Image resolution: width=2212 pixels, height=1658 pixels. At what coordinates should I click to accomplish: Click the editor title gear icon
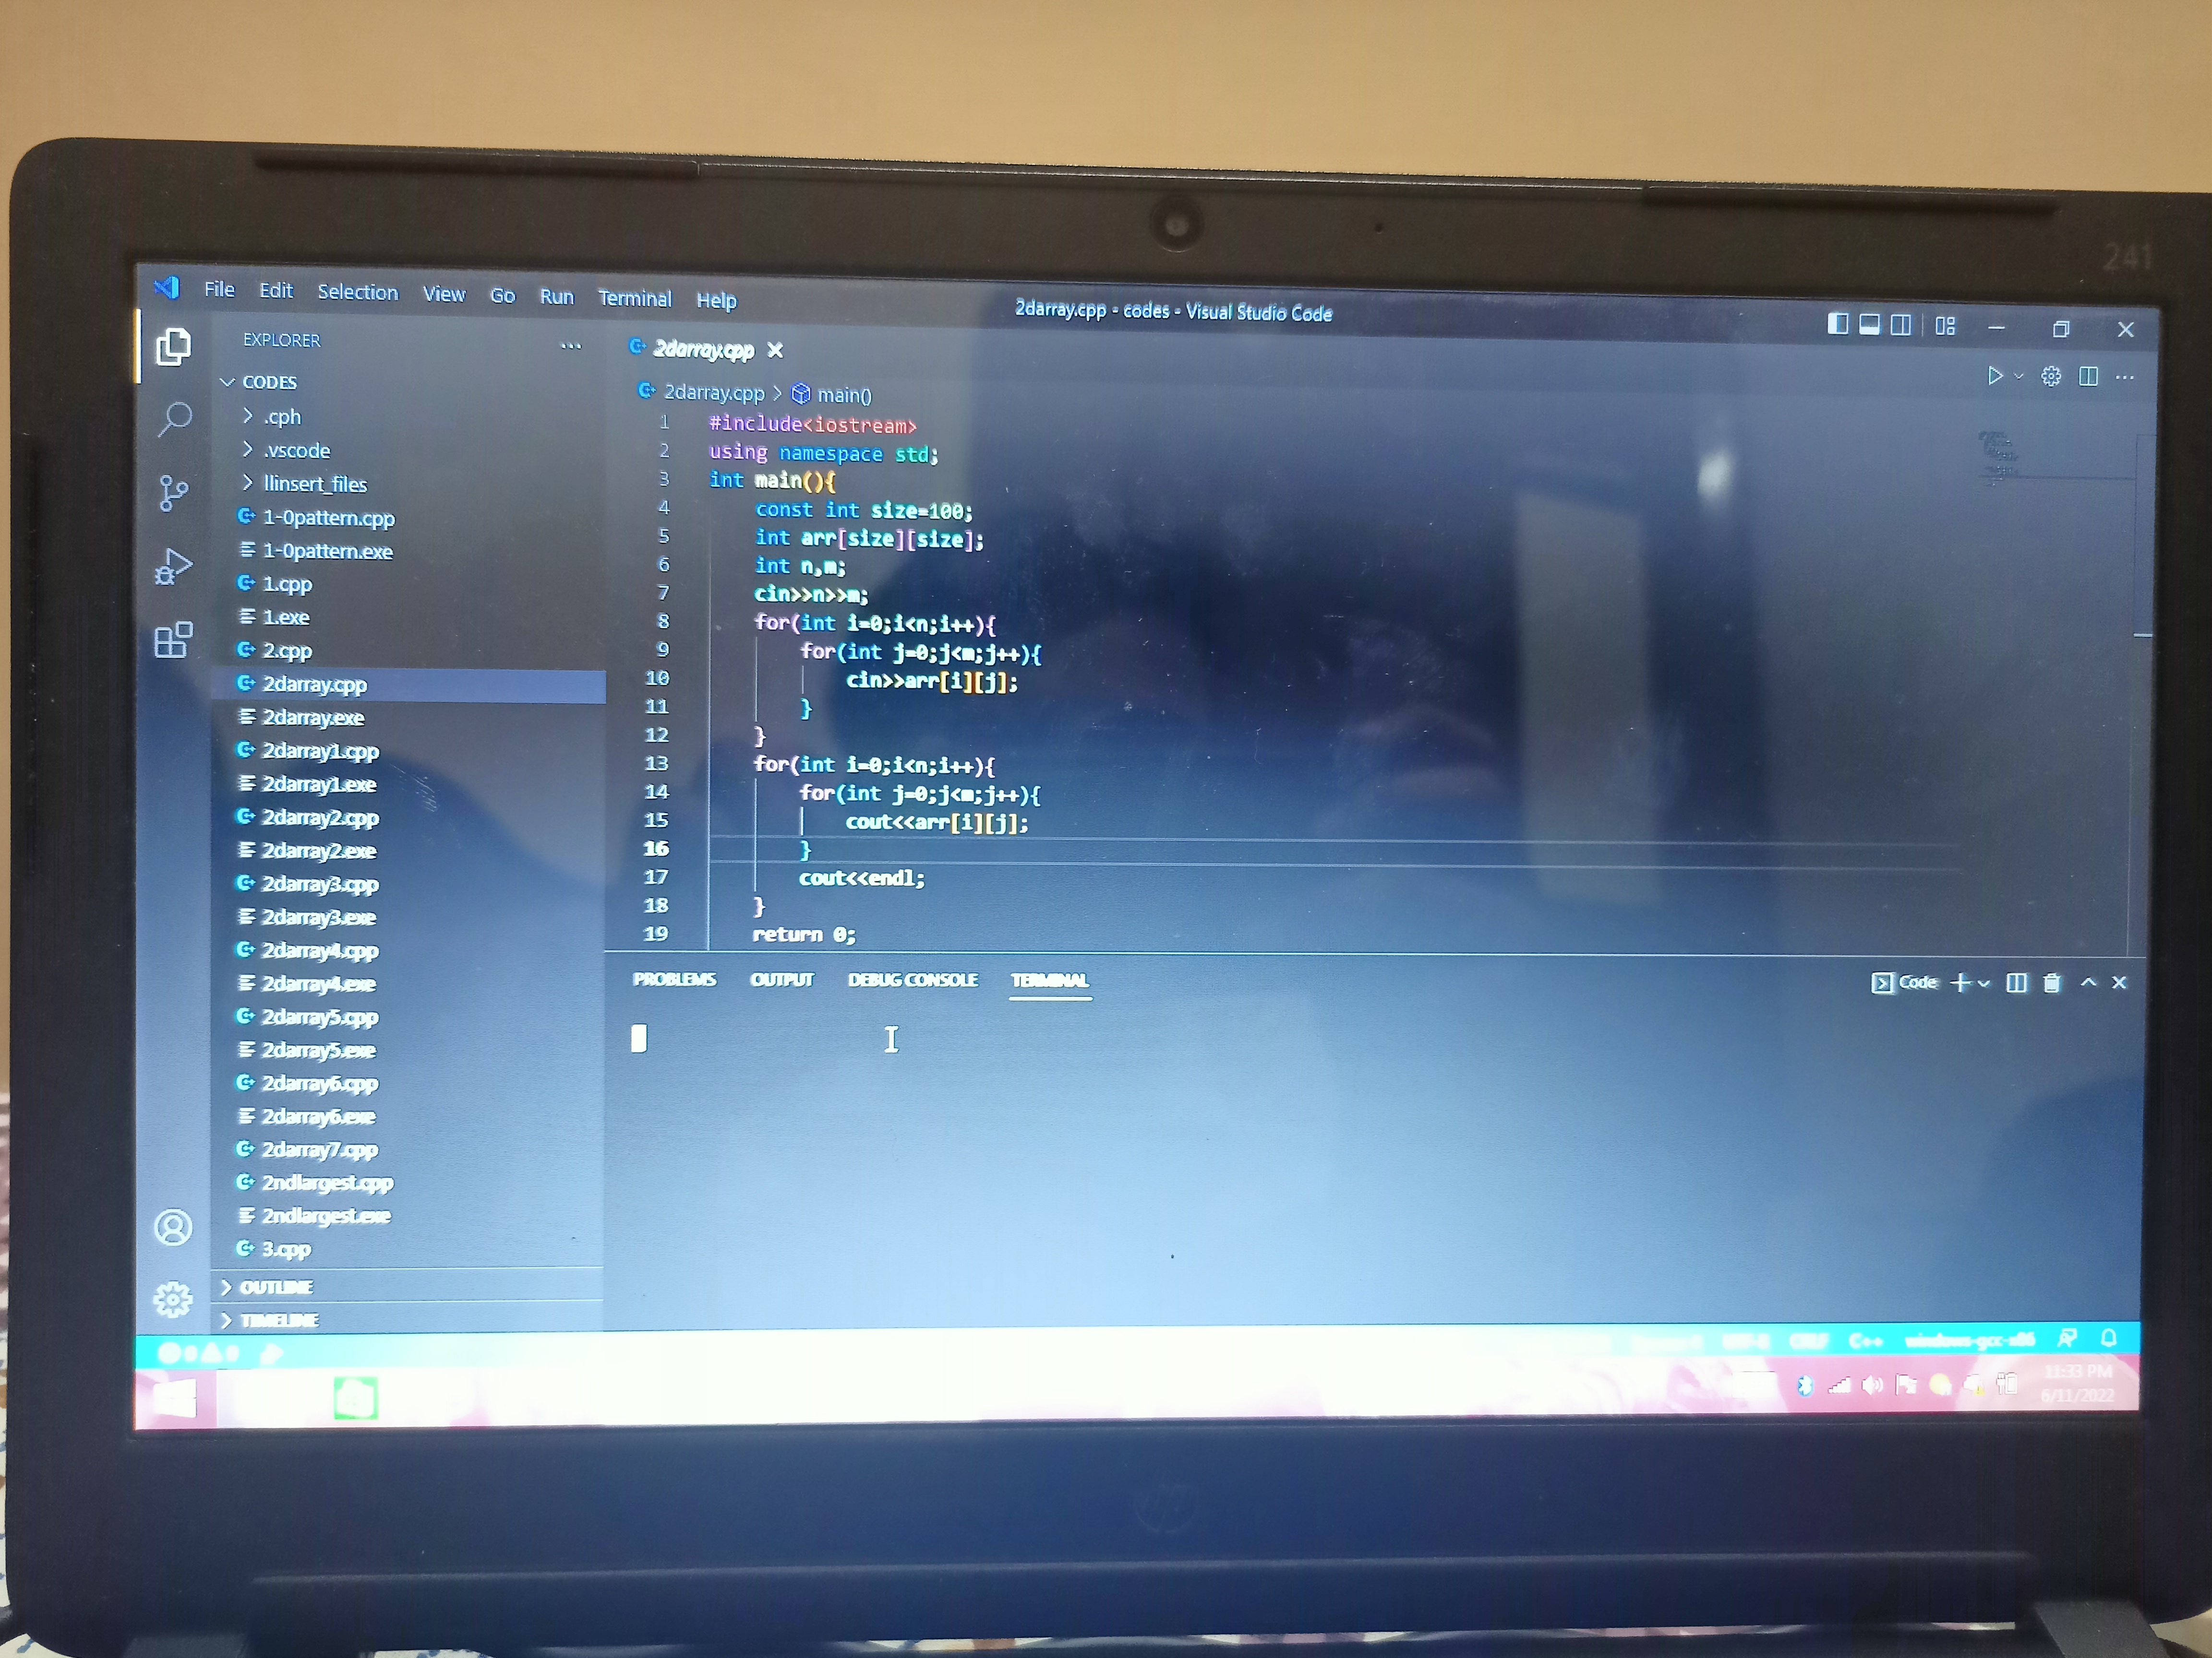pyautogui.click(x=2051, y=376)
